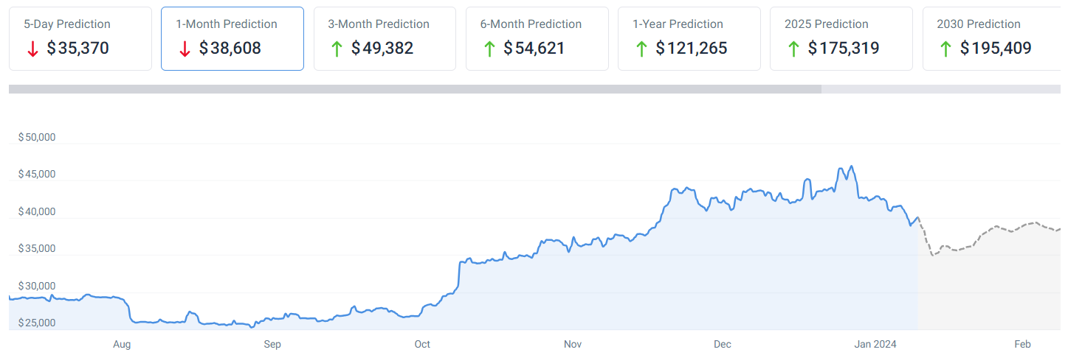Screen dimensions: 1068x355
Task: Open the 3-Month Prediction card
Action: (x=385, y=38)
